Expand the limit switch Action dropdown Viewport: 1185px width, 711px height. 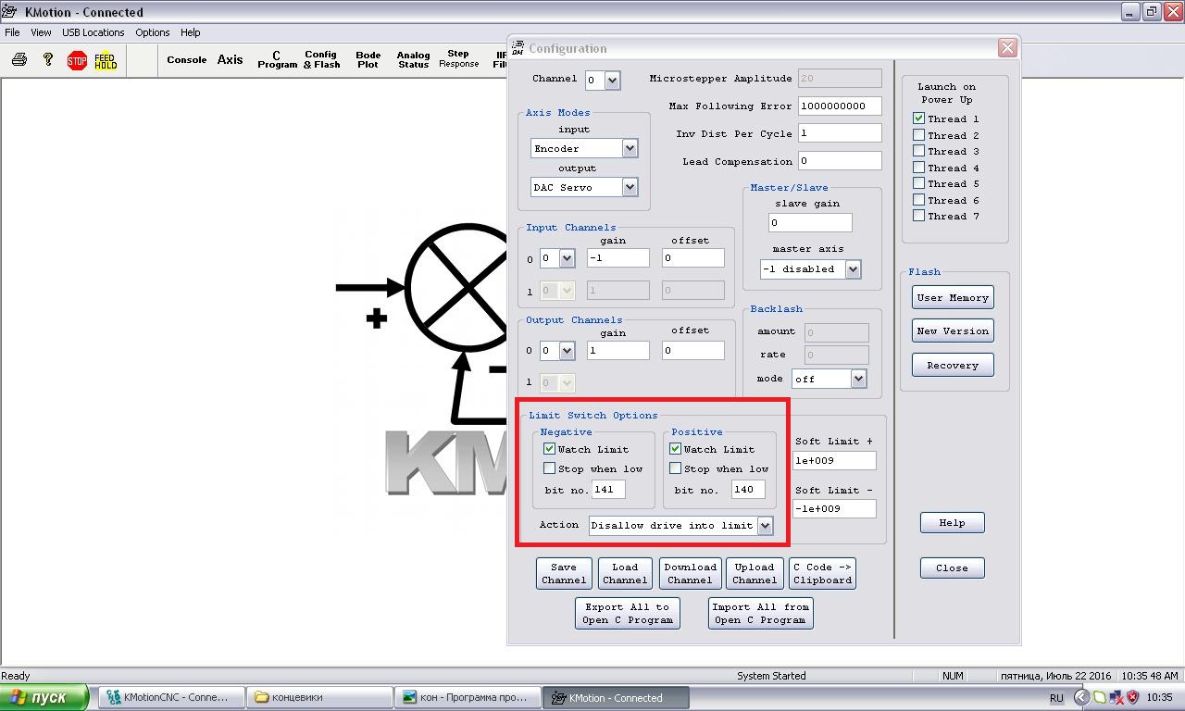click(765, 526)
